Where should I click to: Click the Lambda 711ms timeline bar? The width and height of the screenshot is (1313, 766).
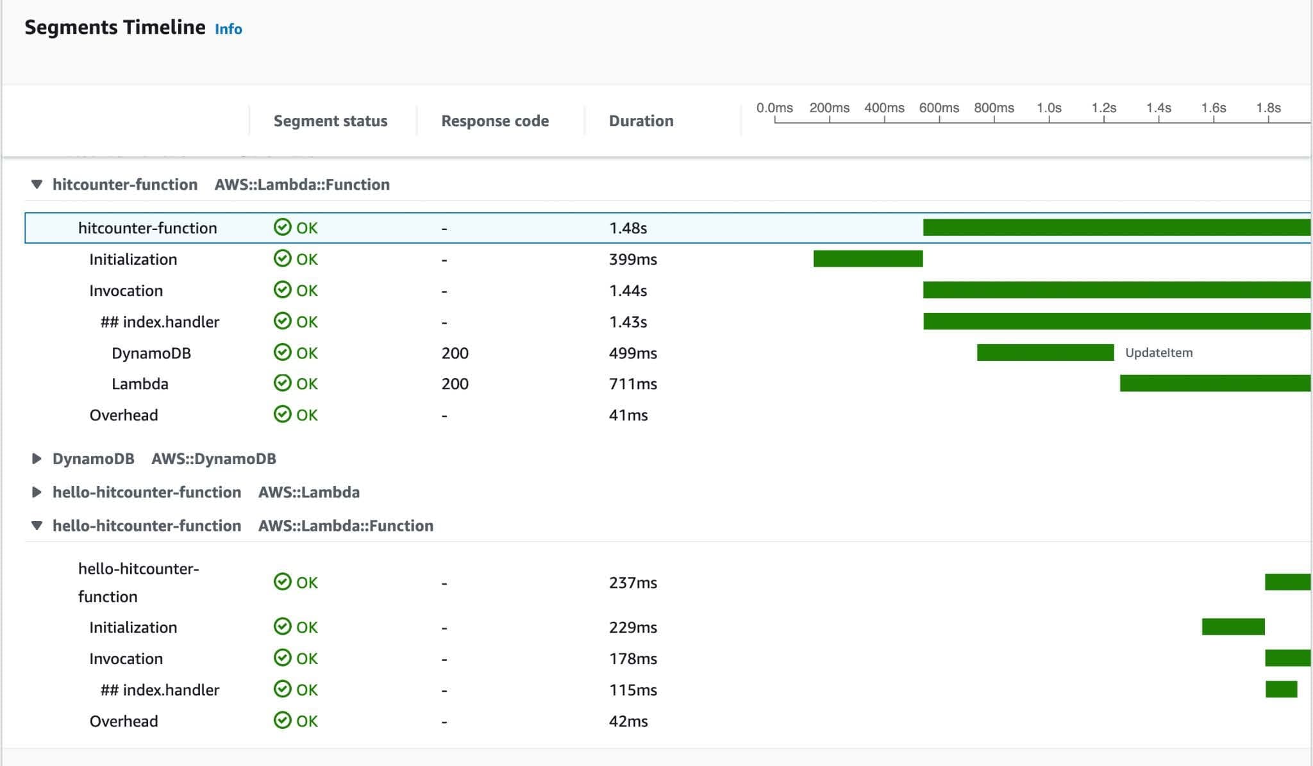[1214, 383]
